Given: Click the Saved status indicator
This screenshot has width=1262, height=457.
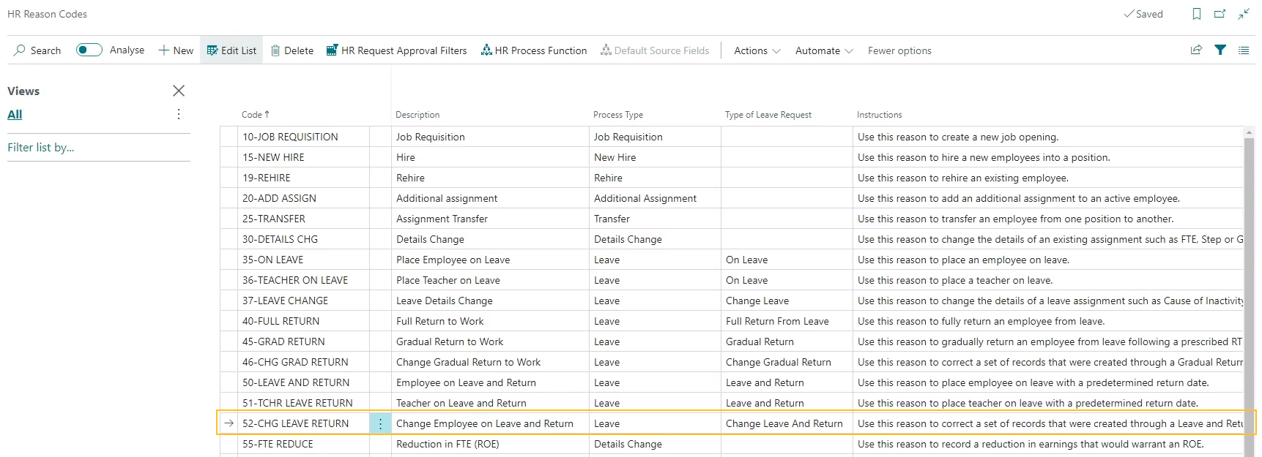Looking at the screenshot, I should (x=1143, y=14).
